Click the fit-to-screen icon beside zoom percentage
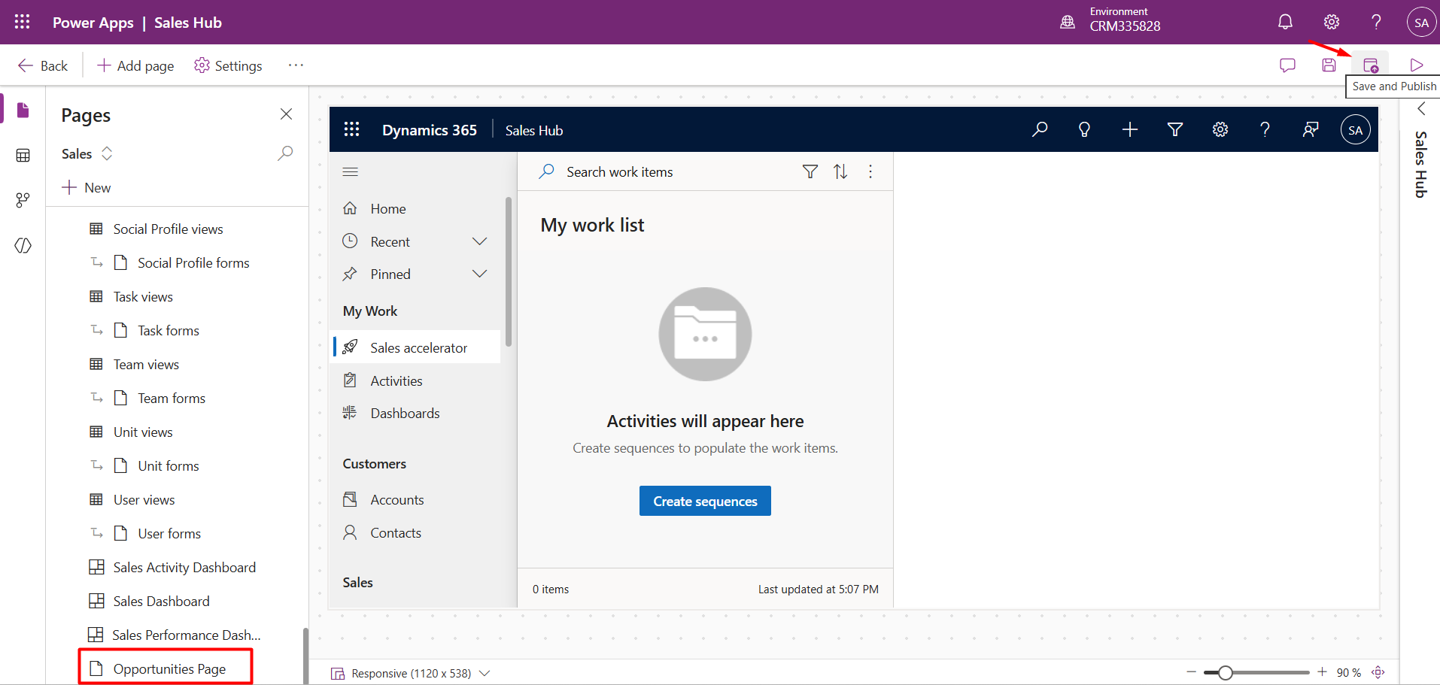1440x685 pixels. coord(1378,672)
